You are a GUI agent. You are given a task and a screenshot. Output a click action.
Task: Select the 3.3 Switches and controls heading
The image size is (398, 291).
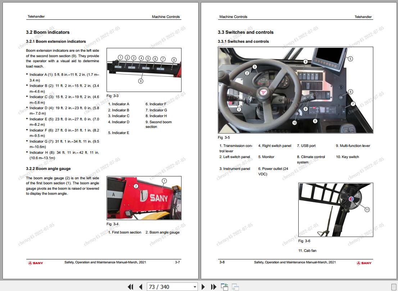coord(246,32)
